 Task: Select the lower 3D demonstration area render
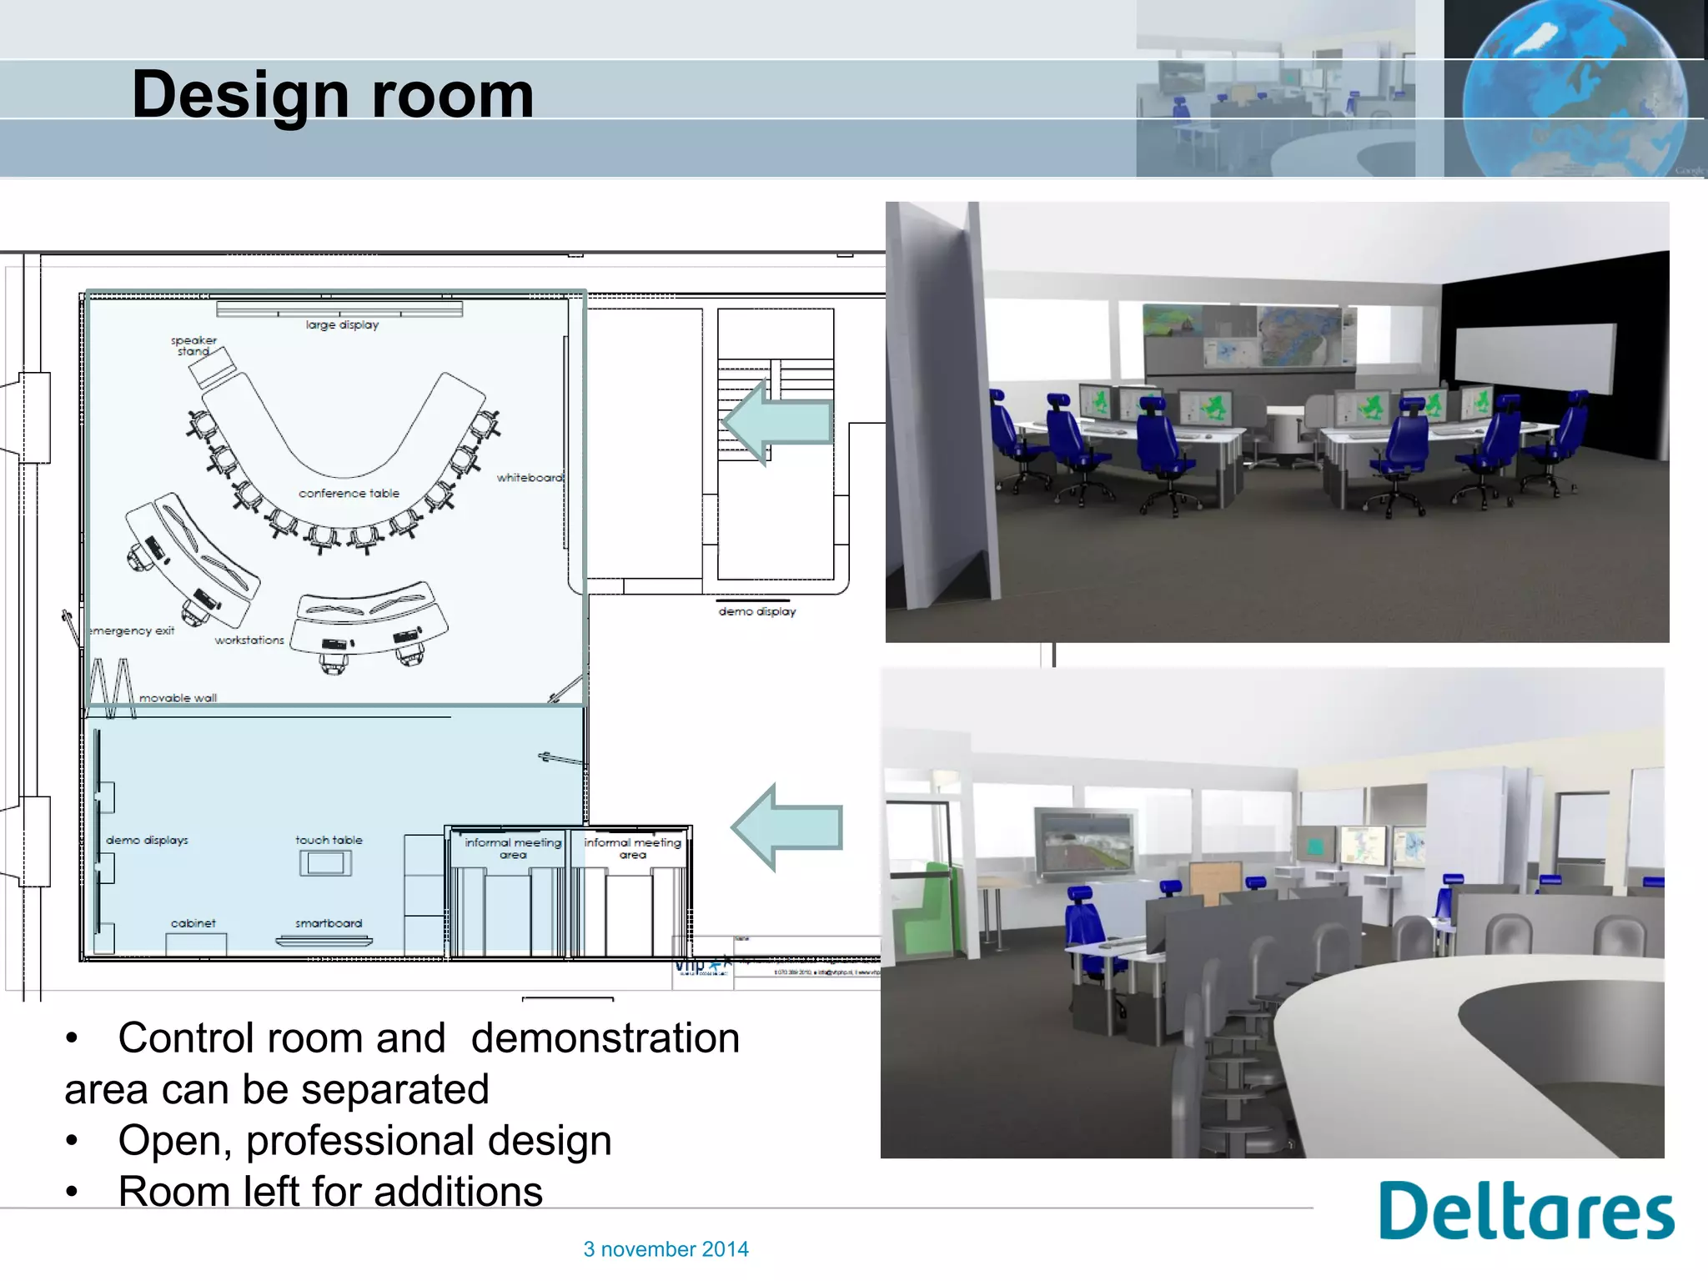pos(1273,912)
